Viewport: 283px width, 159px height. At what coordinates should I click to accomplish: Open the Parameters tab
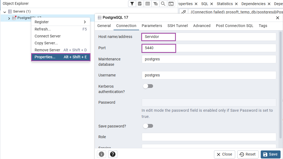click(x=152, y=26)
